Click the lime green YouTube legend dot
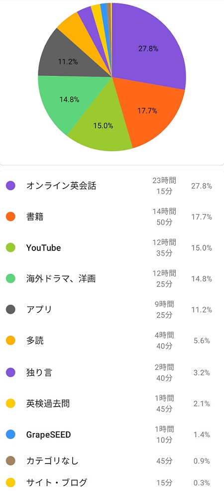 click(10, 247)
